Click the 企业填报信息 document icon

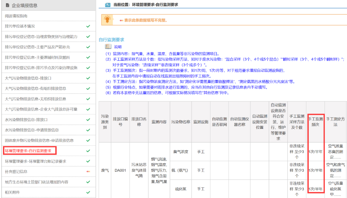(x=8, y=5)
